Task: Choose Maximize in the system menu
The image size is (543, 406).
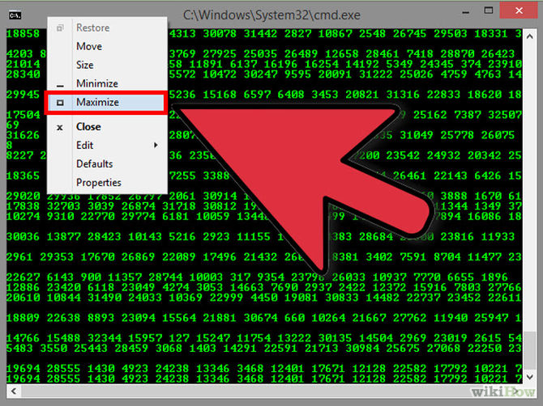Action: click(106, 102)
